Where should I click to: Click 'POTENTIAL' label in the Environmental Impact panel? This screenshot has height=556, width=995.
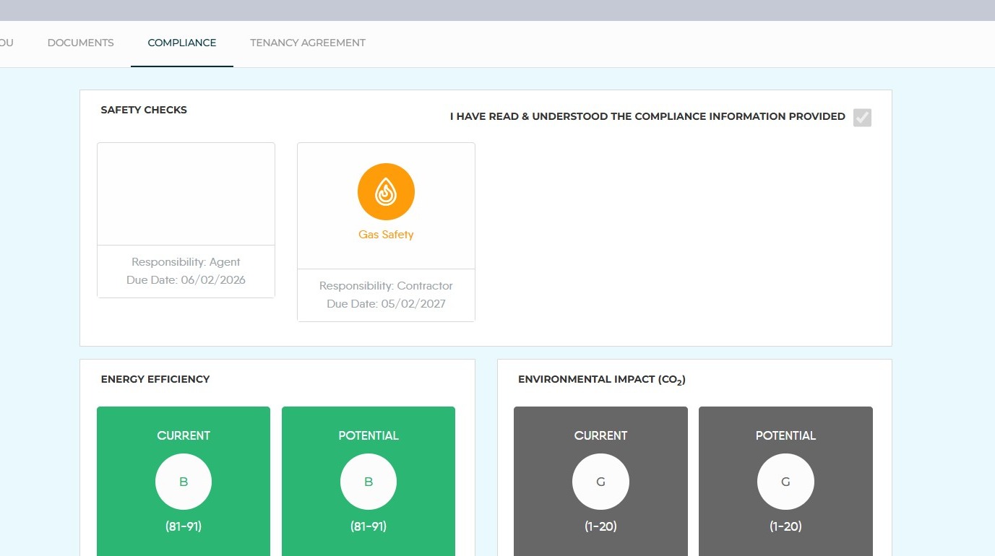(785, 435)
